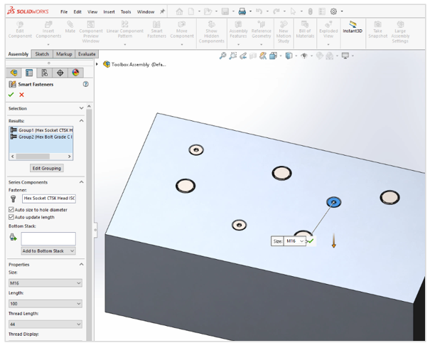Collapse Series Components section

click(x=81, y=182)
